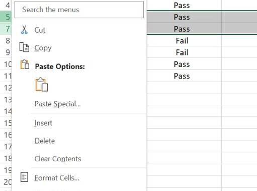Select row 5 header

tap(6, 17)
